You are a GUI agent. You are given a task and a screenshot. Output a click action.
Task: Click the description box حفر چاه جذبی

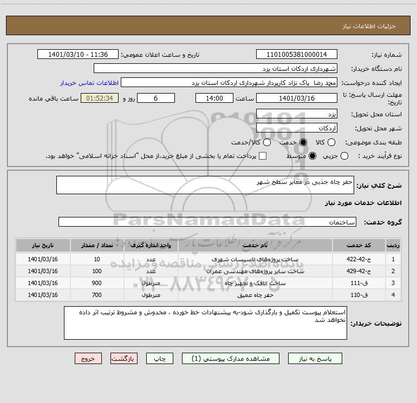(x=205, y=185)
